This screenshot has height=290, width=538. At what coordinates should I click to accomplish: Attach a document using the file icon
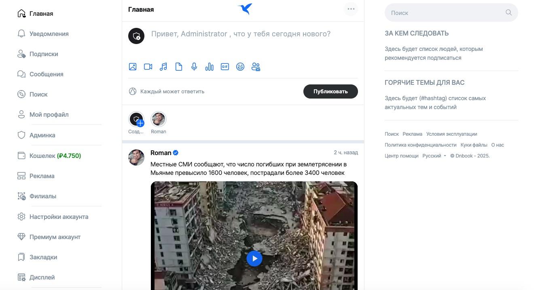click(x=179, y=67)
